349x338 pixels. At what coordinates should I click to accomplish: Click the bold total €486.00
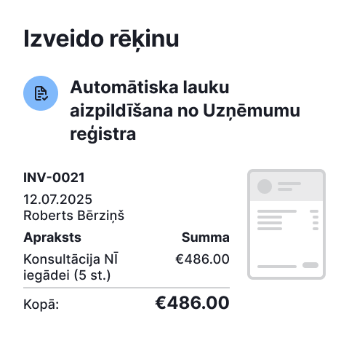point(192,303)
